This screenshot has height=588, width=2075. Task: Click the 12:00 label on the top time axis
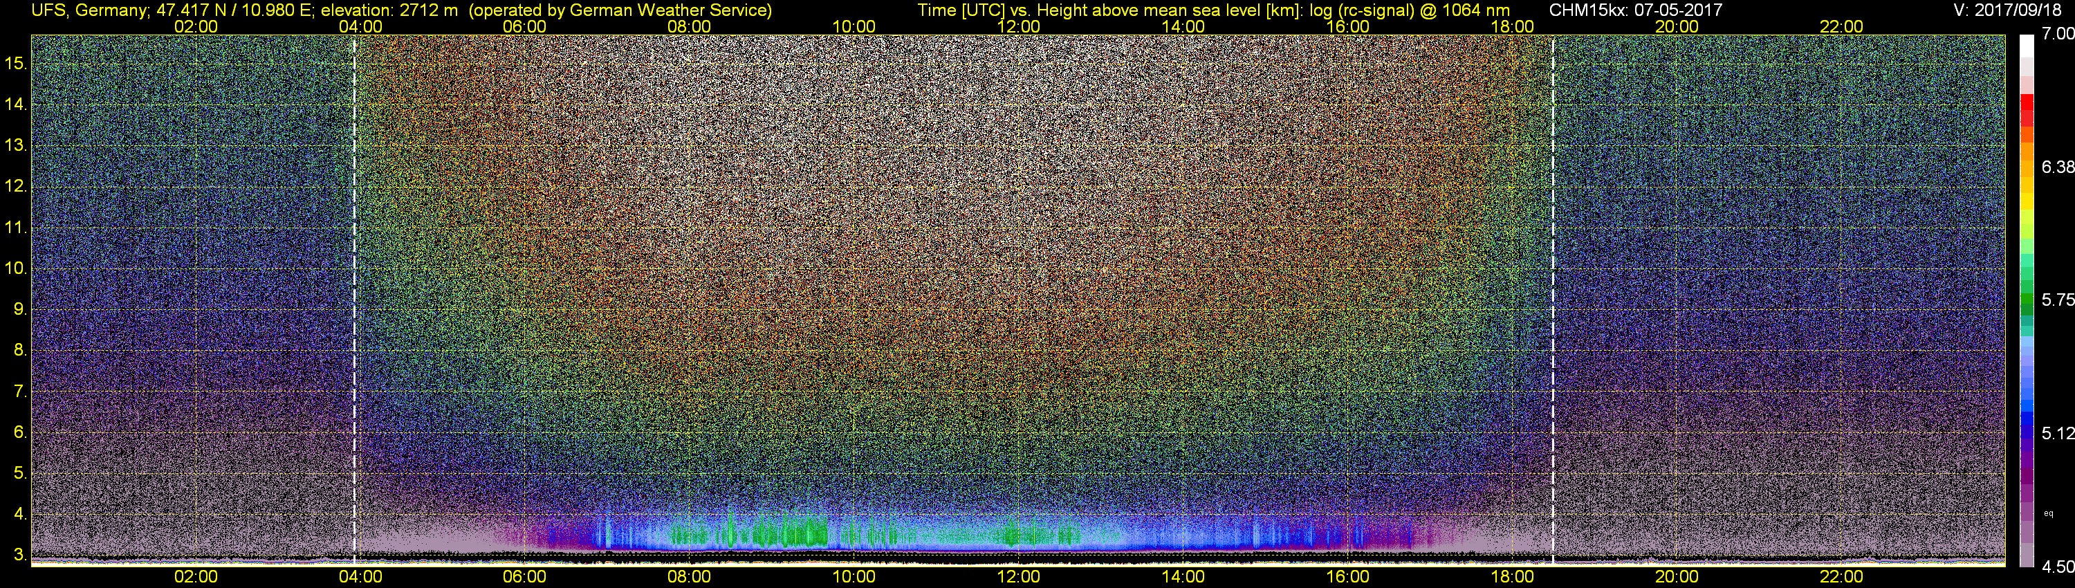click(x=1018, y=26)
